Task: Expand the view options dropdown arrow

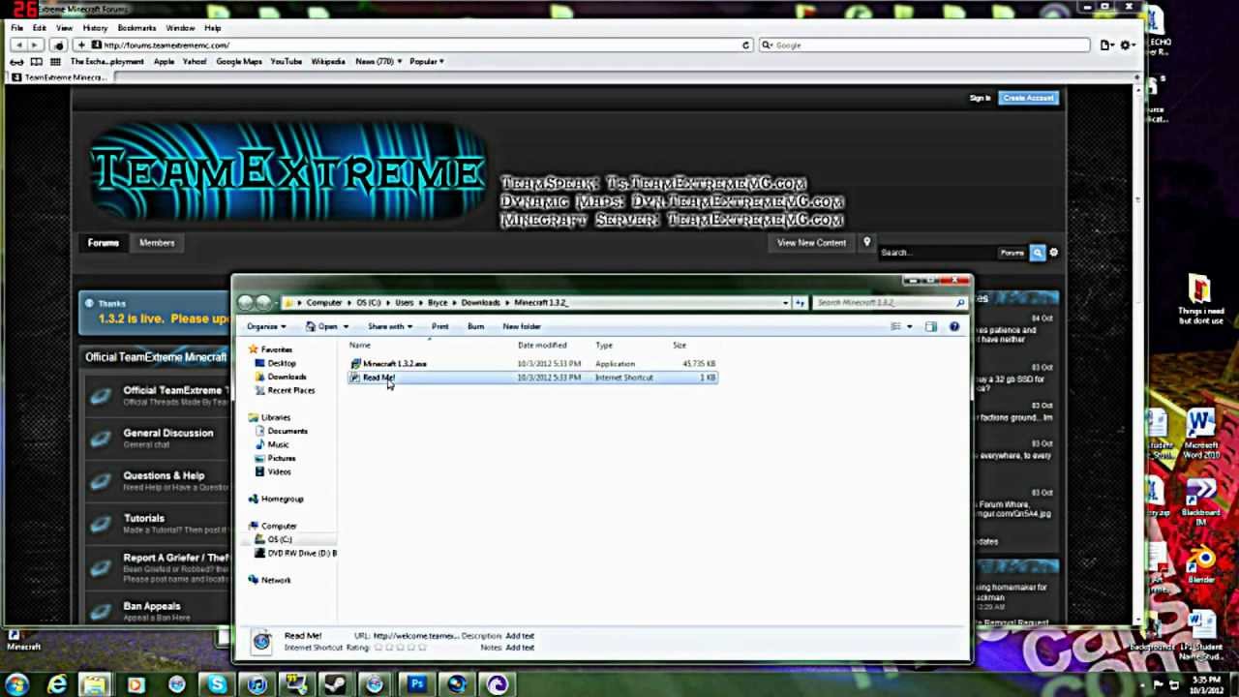Action: [909, 326]
